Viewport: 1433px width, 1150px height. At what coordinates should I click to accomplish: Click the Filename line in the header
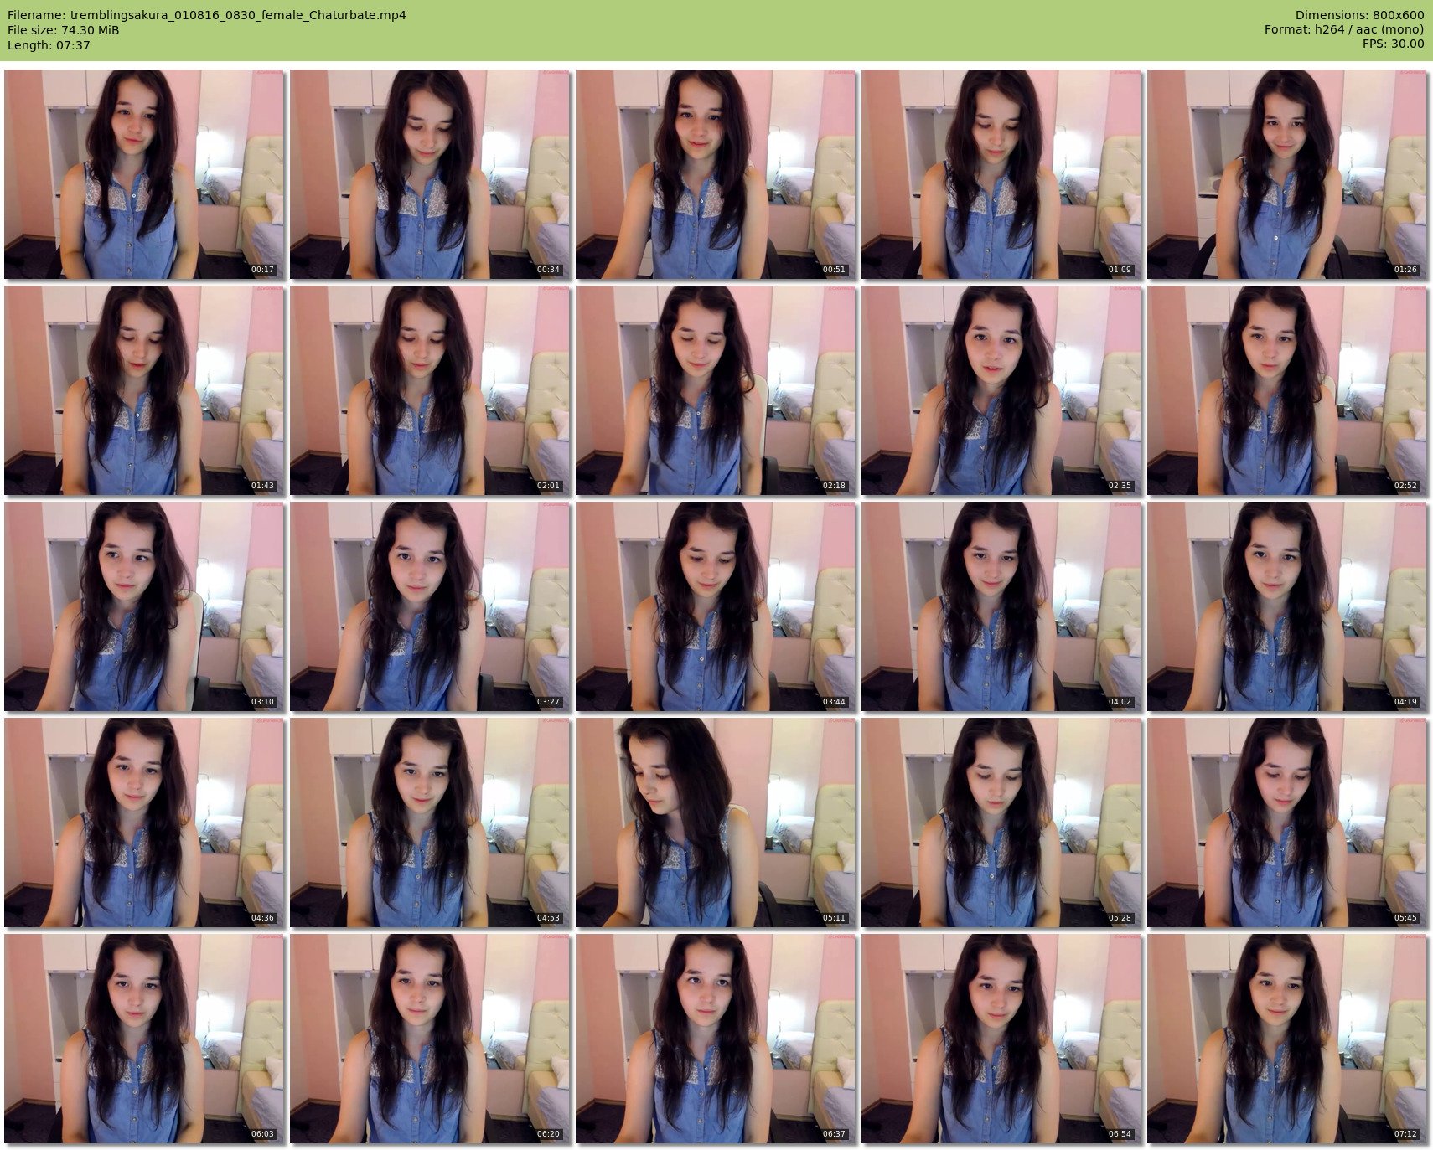[x=207, y=15]
